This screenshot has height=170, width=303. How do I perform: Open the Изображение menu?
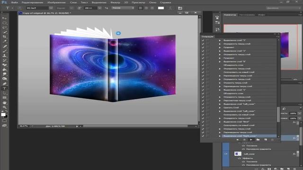(56, 2)
